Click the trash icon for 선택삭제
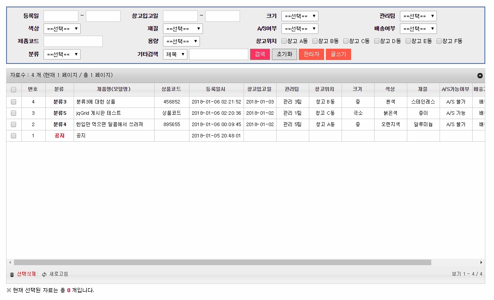The image size is (494, 300). [x=12, y=274]
